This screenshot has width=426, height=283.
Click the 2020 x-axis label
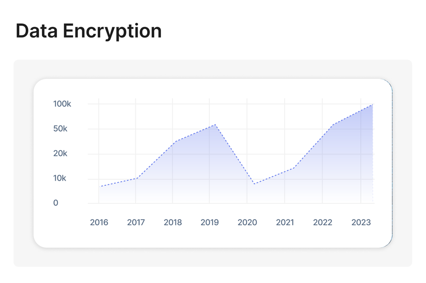(x=247, y=222)
